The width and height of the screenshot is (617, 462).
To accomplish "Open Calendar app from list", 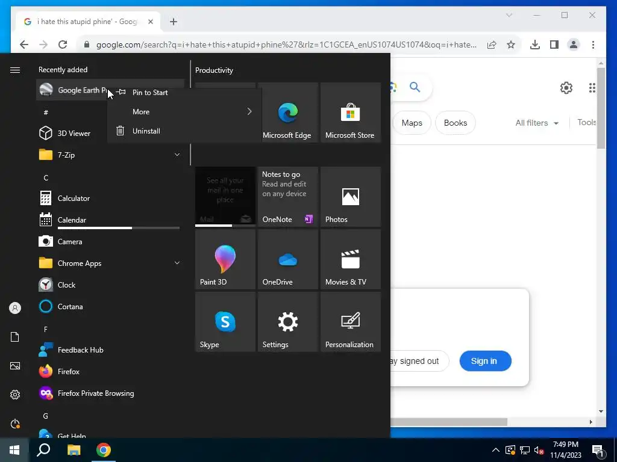I will tap(110, 220).
